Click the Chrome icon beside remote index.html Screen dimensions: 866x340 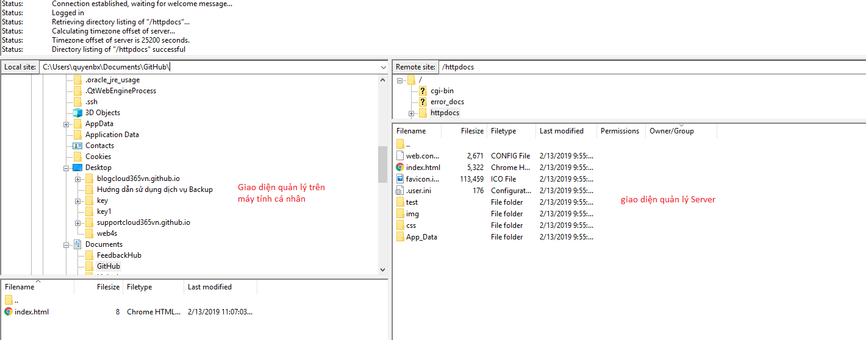coord(400,167)
